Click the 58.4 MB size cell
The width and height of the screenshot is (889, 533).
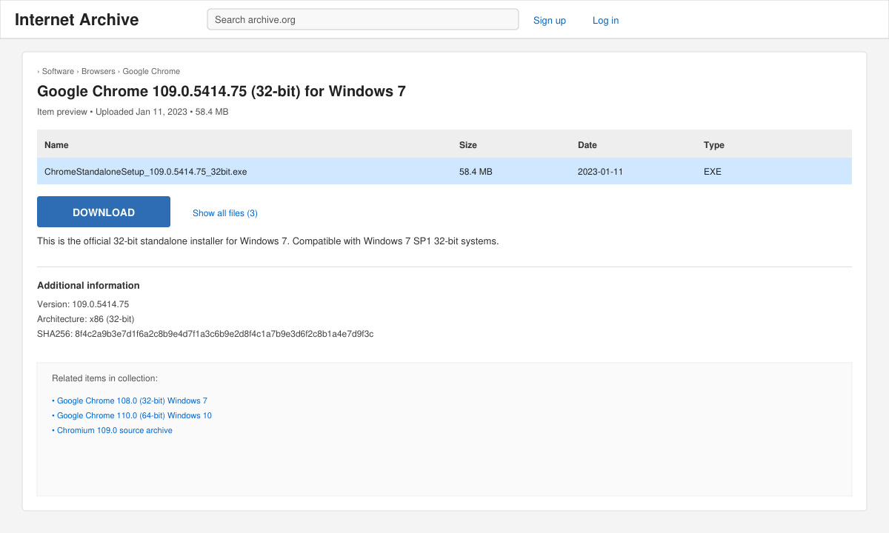click(476, 171)
